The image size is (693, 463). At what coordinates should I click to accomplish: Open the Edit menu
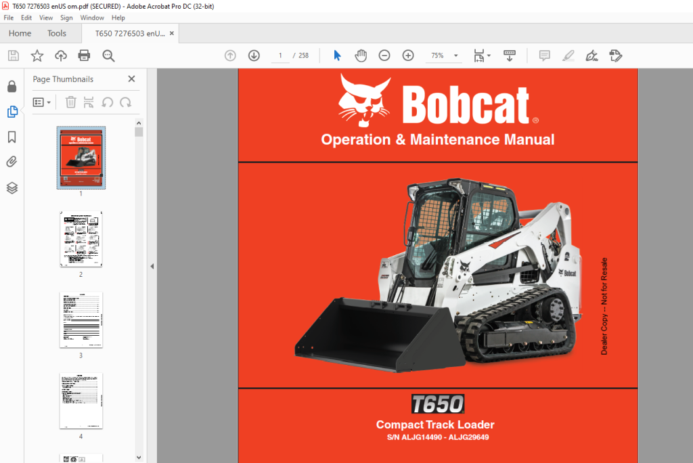[x=26, y=18]
